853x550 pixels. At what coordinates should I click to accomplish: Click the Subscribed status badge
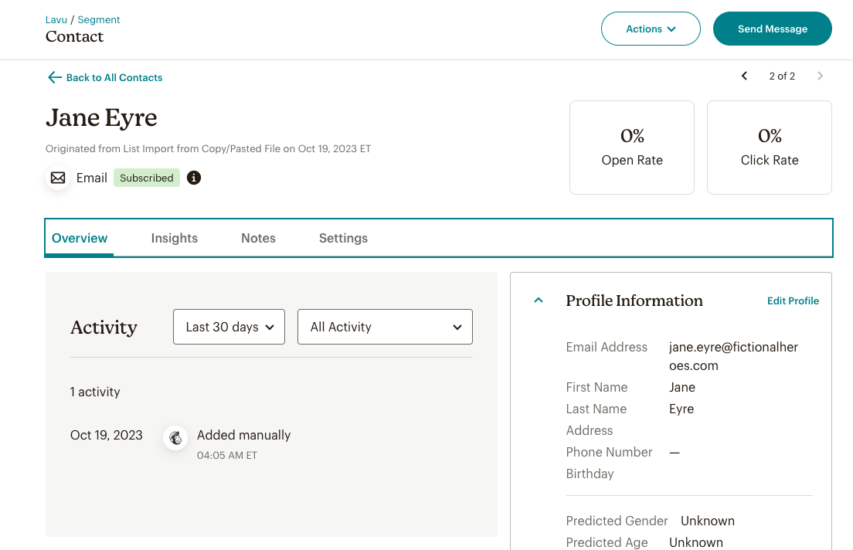[x=147, y=178]
